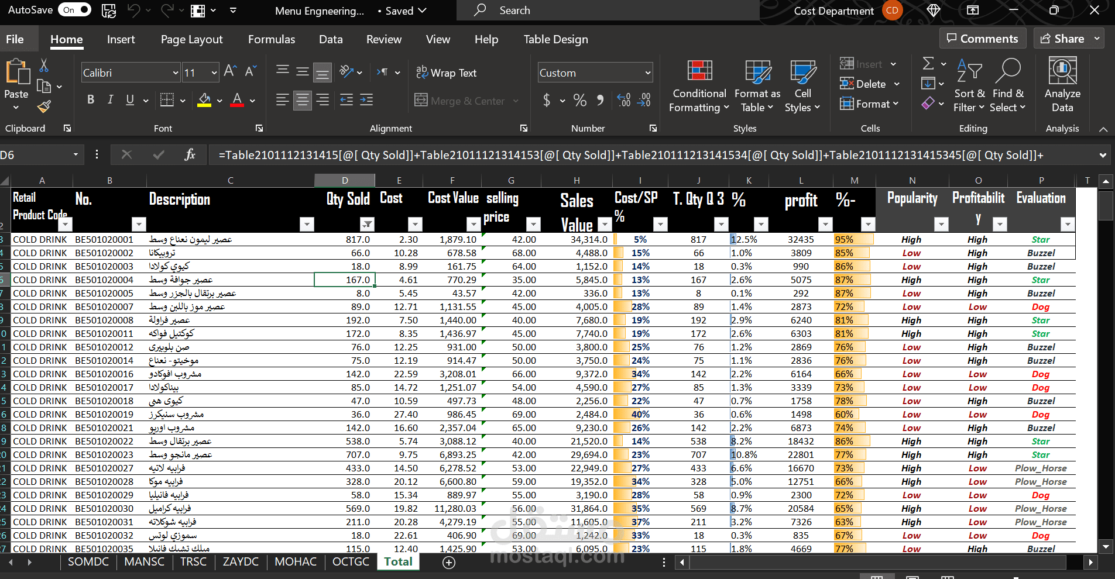Switch to the SOMDC sheet tab
The width and height of the screenshot is (1115, 579).
pos(88,561)
